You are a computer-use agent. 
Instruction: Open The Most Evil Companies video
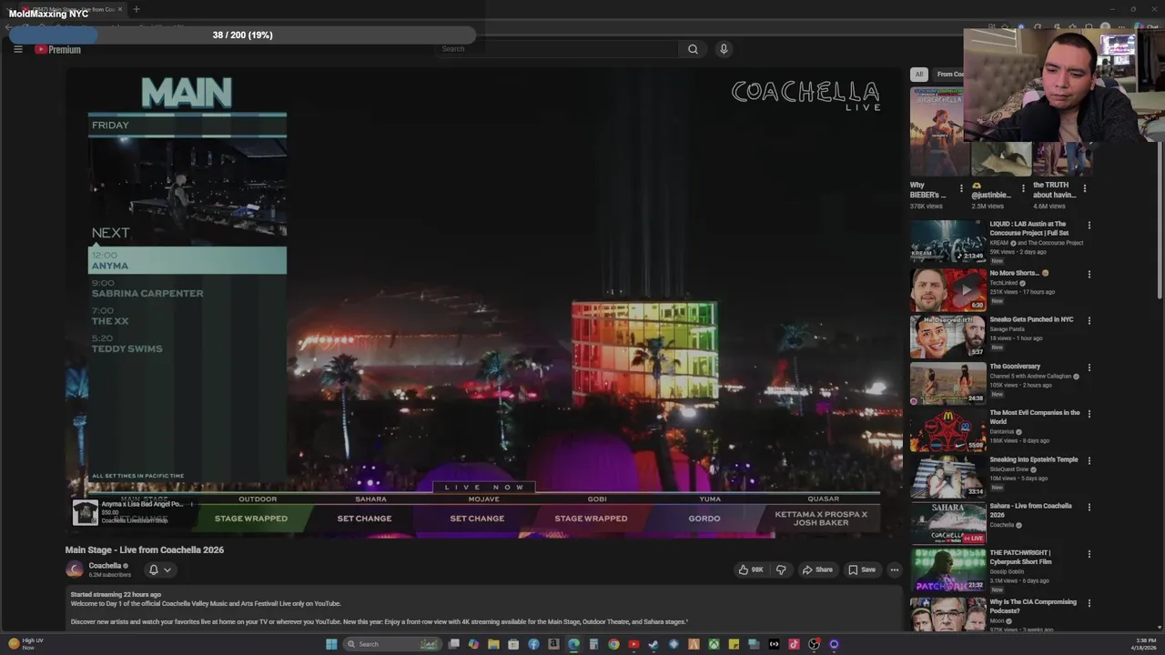click(1034, 417)
